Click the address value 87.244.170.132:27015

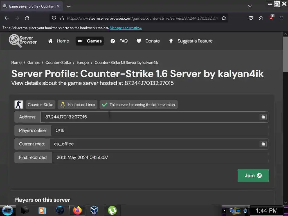[66, 117]
